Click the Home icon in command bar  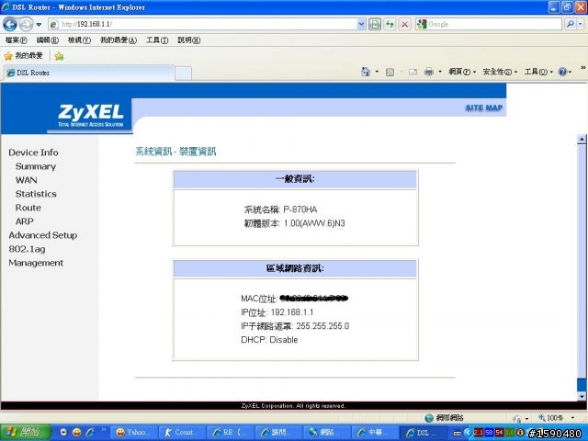click(x=366, y=72)
